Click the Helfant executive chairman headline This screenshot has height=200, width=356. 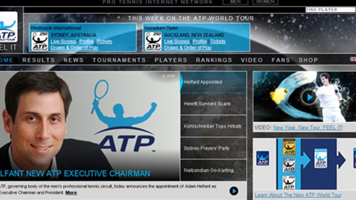click(75, 173)
